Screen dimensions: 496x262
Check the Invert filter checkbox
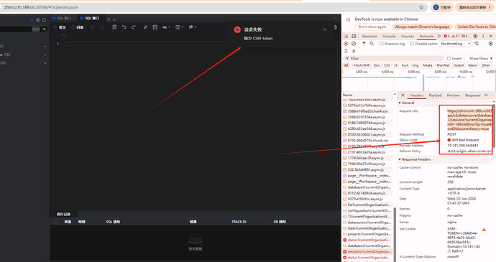coord(449,58)
